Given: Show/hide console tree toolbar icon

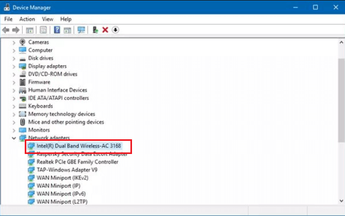Looking at the screenshot, I should tap(29, 30).
